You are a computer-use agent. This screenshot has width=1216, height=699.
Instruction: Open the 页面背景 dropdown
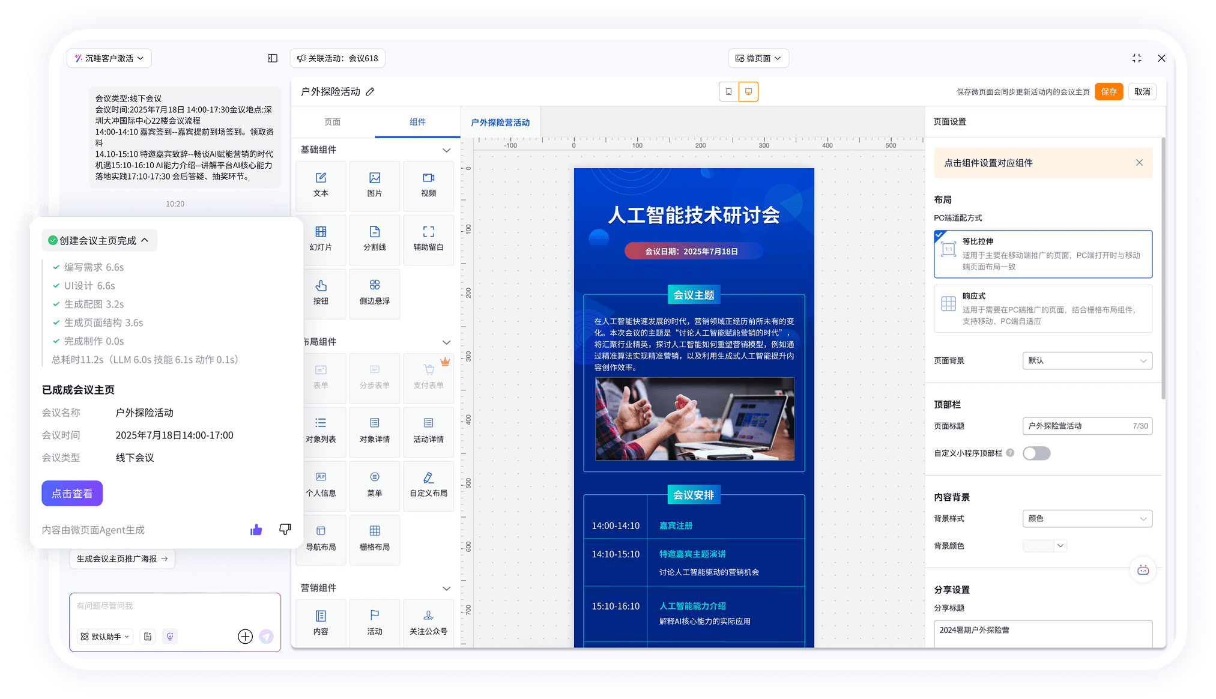(x=1087, y=360)
